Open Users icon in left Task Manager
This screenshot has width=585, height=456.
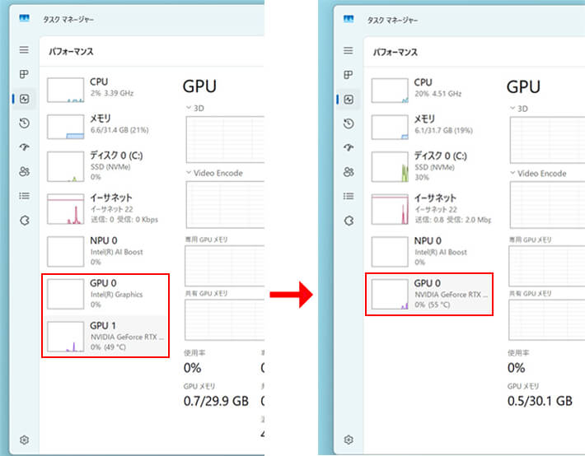click(24, 171)
